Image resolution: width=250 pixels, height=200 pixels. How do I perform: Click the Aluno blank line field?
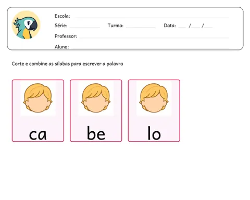pyautogui.click(x=149, y=48)
